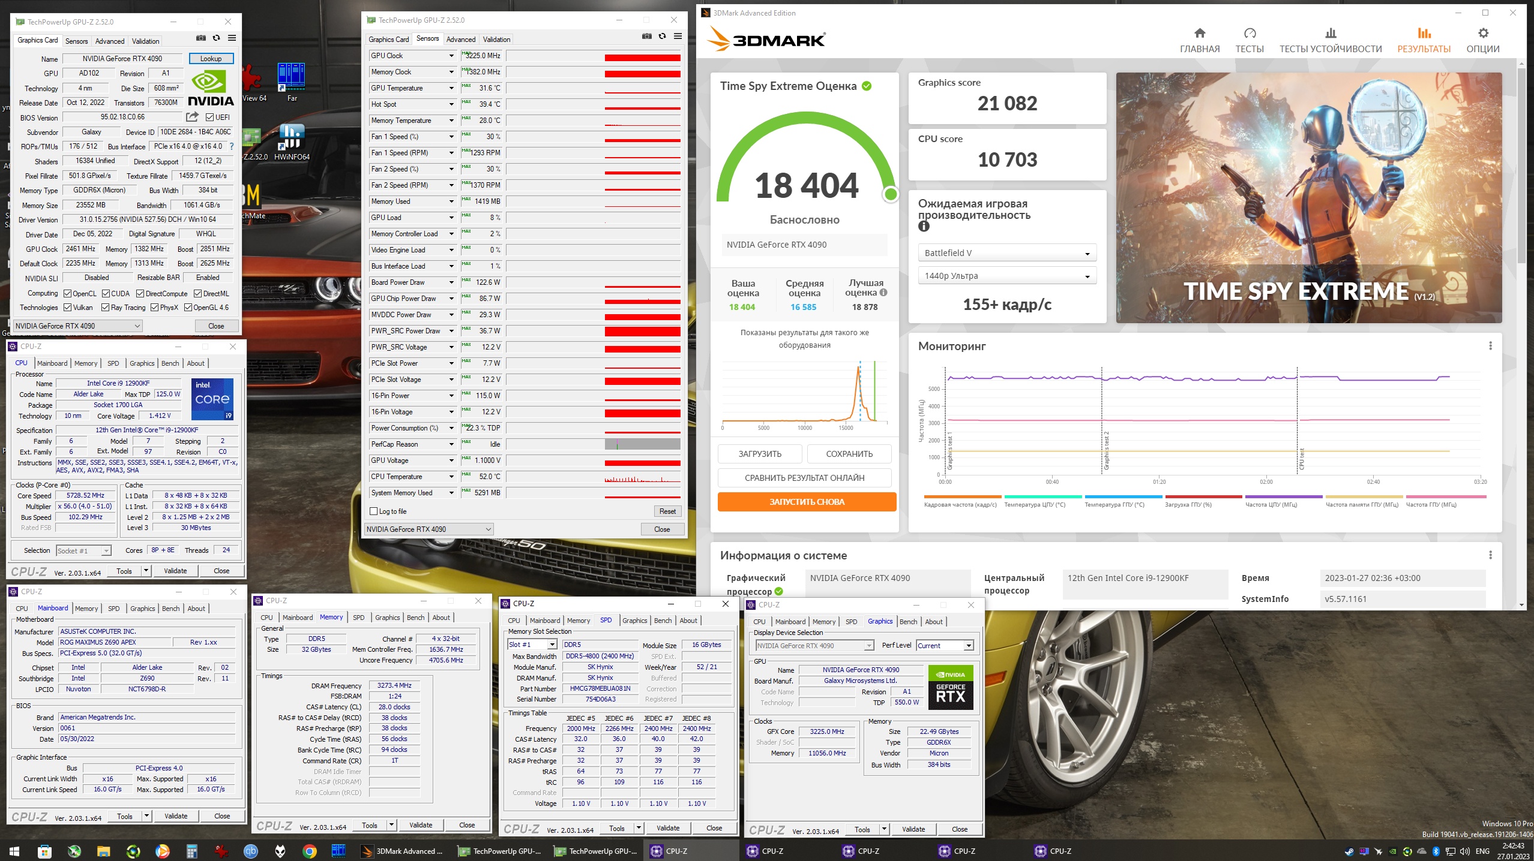Viewport: 1534px width, 861px height.
Task: Toggle the DirectML checkbox
Action: [197, 294]
